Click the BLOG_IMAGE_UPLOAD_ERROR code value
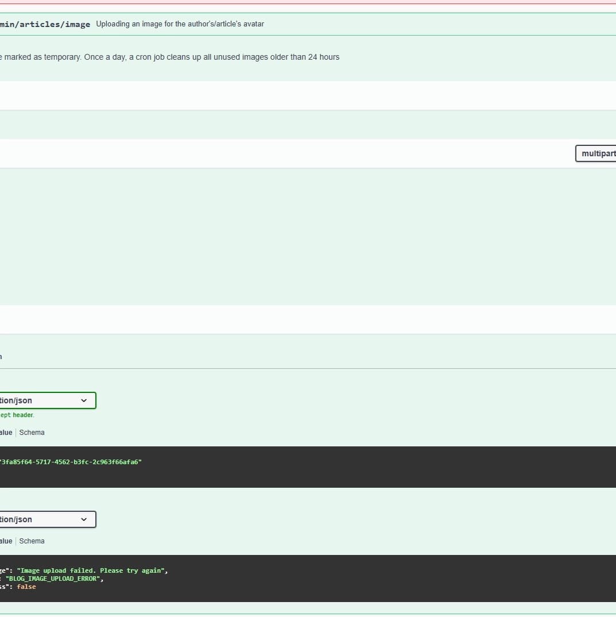 click(x=54, y=579)
